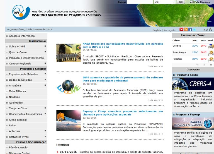Skip to next weather forecast cities
The width and height of the screenshot is (214, 154).
(211, 65)
